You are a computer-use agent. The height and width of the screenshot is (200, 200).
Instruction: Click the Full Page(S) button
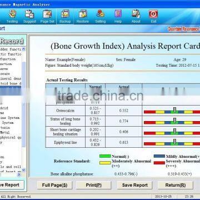click(x=54, y=185)
